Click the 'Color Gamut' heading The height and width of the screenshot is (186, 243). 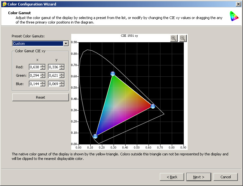click(19, 13)
